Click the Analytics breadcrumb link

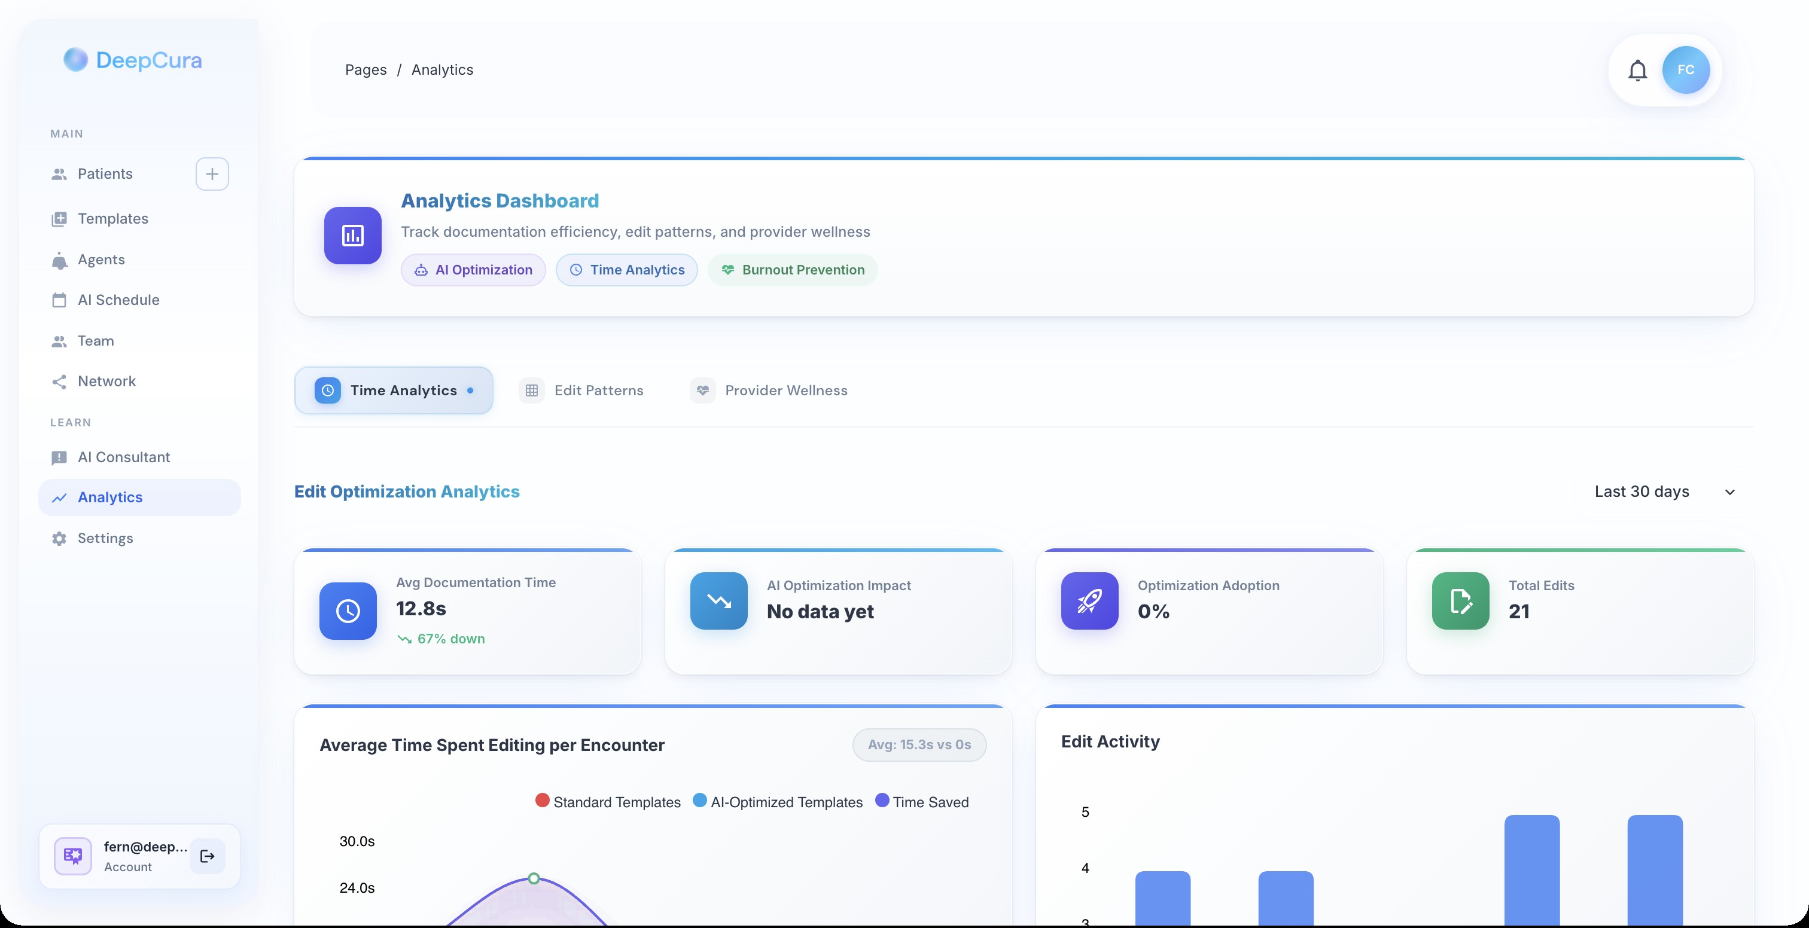[x=443, y=70]
